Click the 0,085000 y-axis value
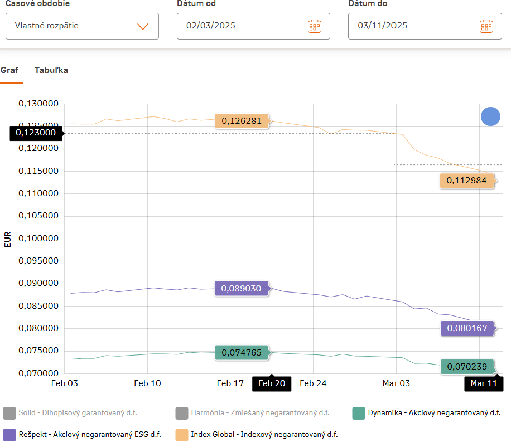Screen dimensions: 511x447 (38, 305)
